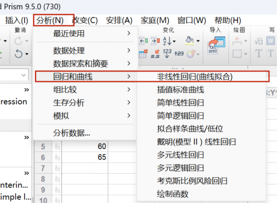Open the 安排(A) menu
Image resolution: width=277 pixels, height=203 pixels.
[119, 20]
